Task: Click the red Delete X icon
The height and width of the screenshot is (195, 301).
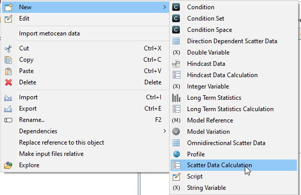Action: (x=8, y=82)
